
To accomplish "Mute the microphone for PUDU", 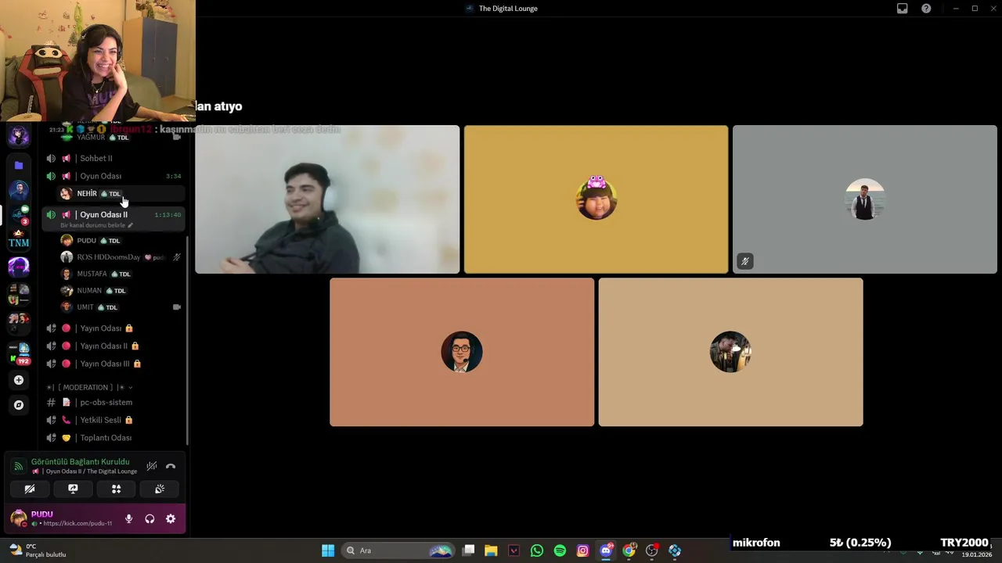I will pos(128,518).
